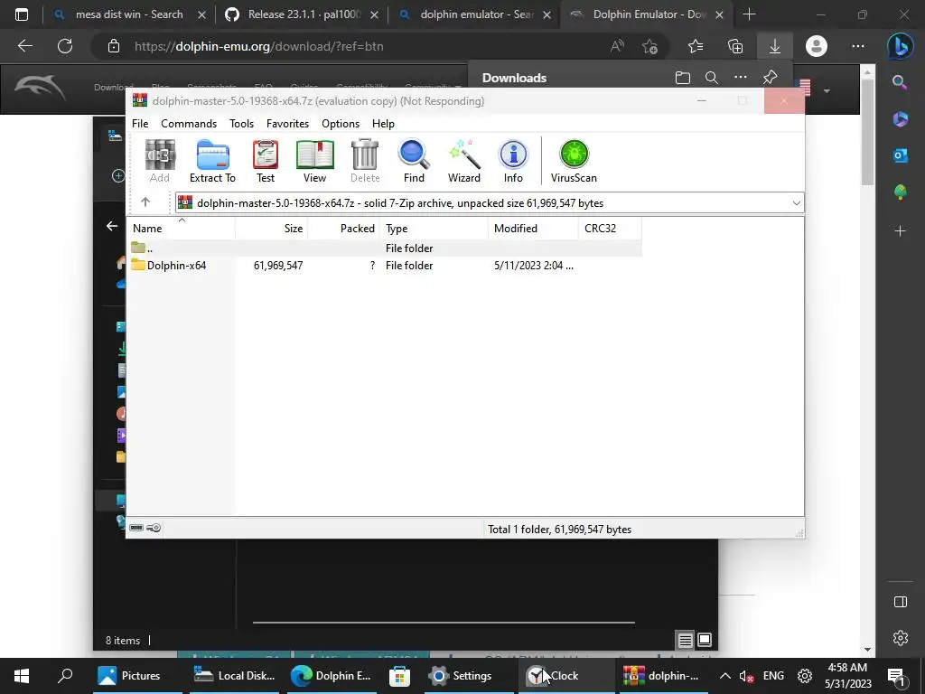This screenshot has width=925, height=694.
Task: Open Extract To in WinRAR toolbar
Action: [x=212, y=161]
